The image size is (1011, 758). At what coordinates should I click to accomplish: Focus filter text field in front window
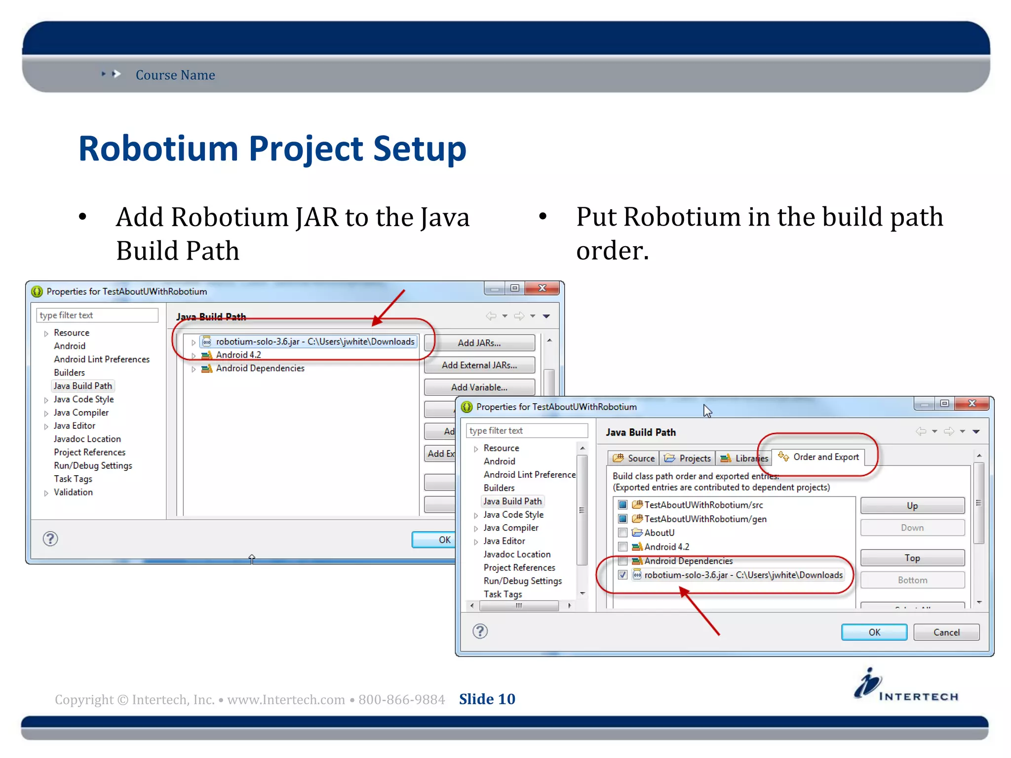click(527, 431)
